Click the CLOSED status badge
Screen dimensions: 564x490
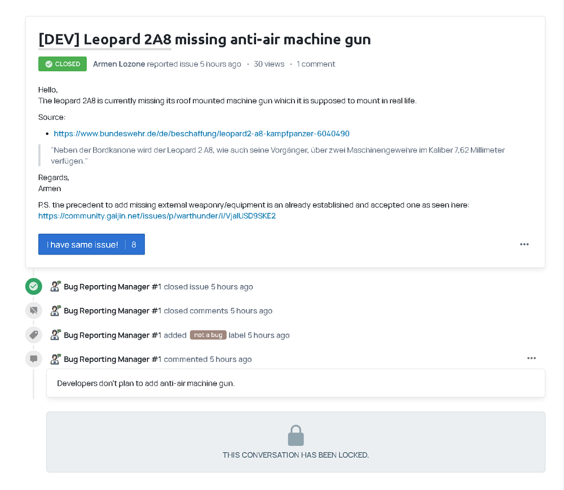click(x=63, y=64)
